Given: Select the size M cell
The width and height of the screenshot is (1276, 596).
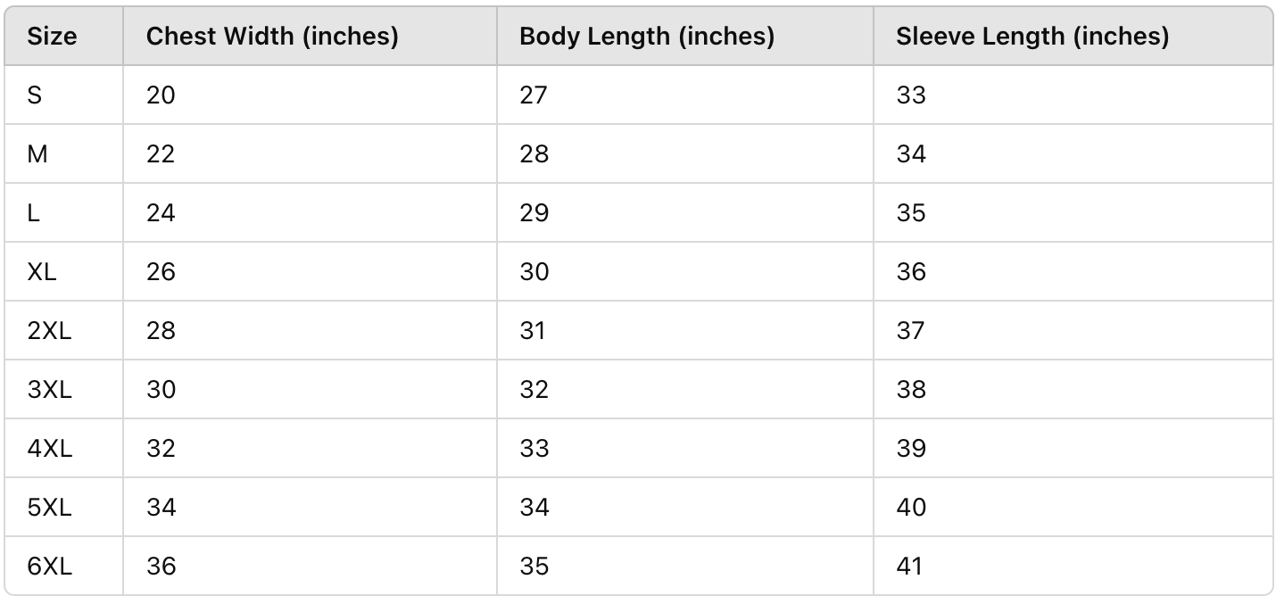Looking at the screenshot, I should tap(37, 153).
